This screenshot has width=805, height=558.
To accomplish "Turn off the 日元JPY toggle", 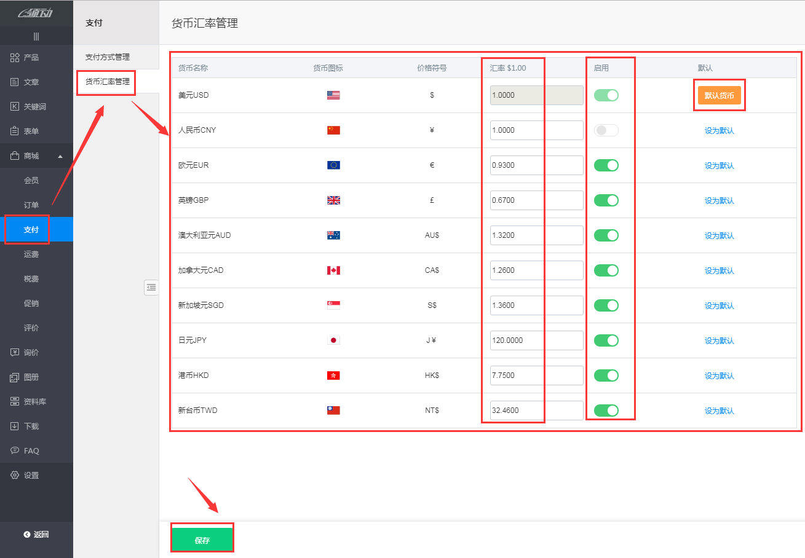I will coord(606,340).
